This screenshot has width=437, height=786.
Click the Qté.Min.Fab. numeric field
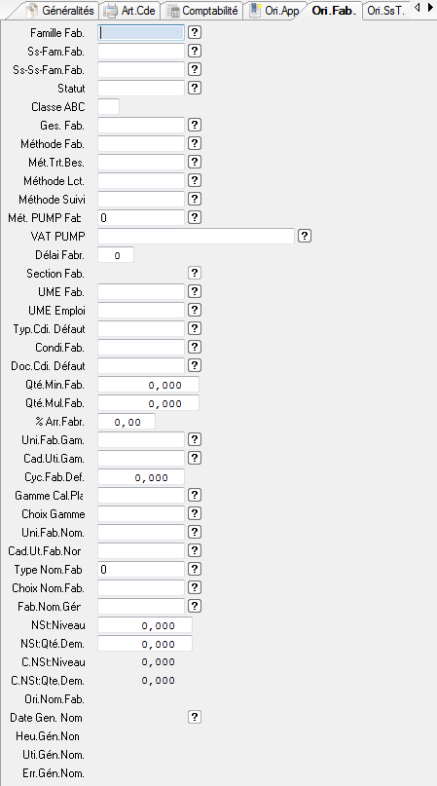tap(148, 385)
